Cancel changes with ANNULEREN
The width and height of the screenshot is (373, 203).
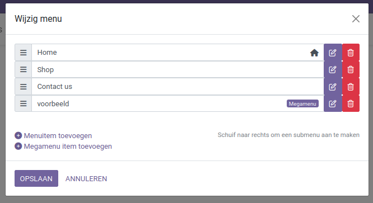86,178
